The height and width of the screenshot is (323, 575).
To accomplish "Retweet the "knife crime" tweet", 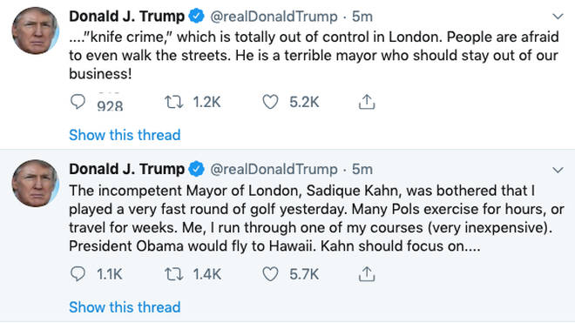I will tap(174, 102).
